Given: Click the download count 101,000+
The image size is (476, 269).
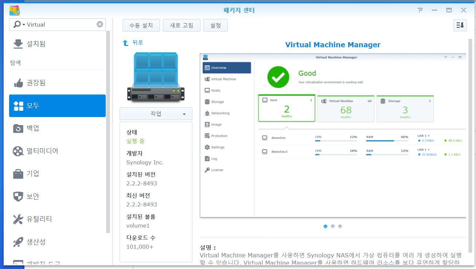Looking at the screenshot, I should [140, 247].
